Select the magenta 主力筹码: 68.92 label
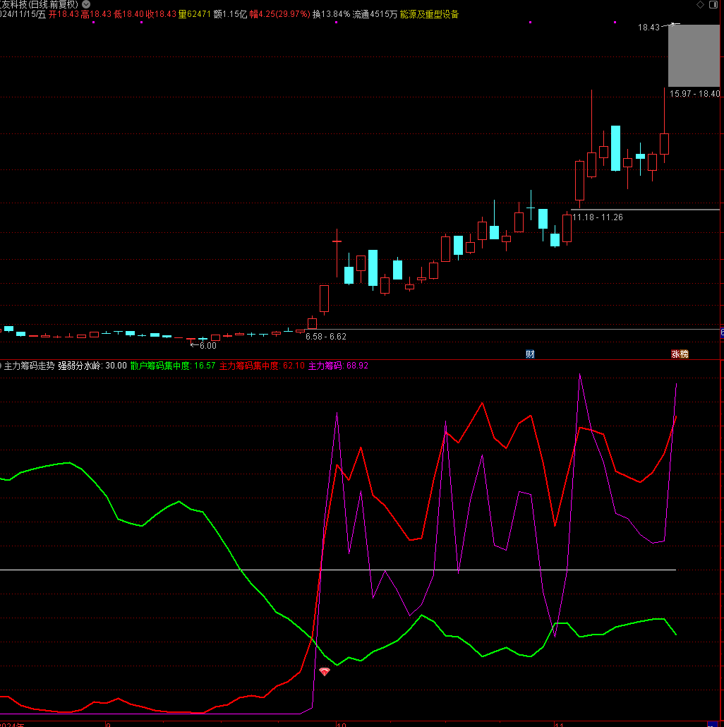The height and width of the screenshot is (727, 724). [339, 366]
